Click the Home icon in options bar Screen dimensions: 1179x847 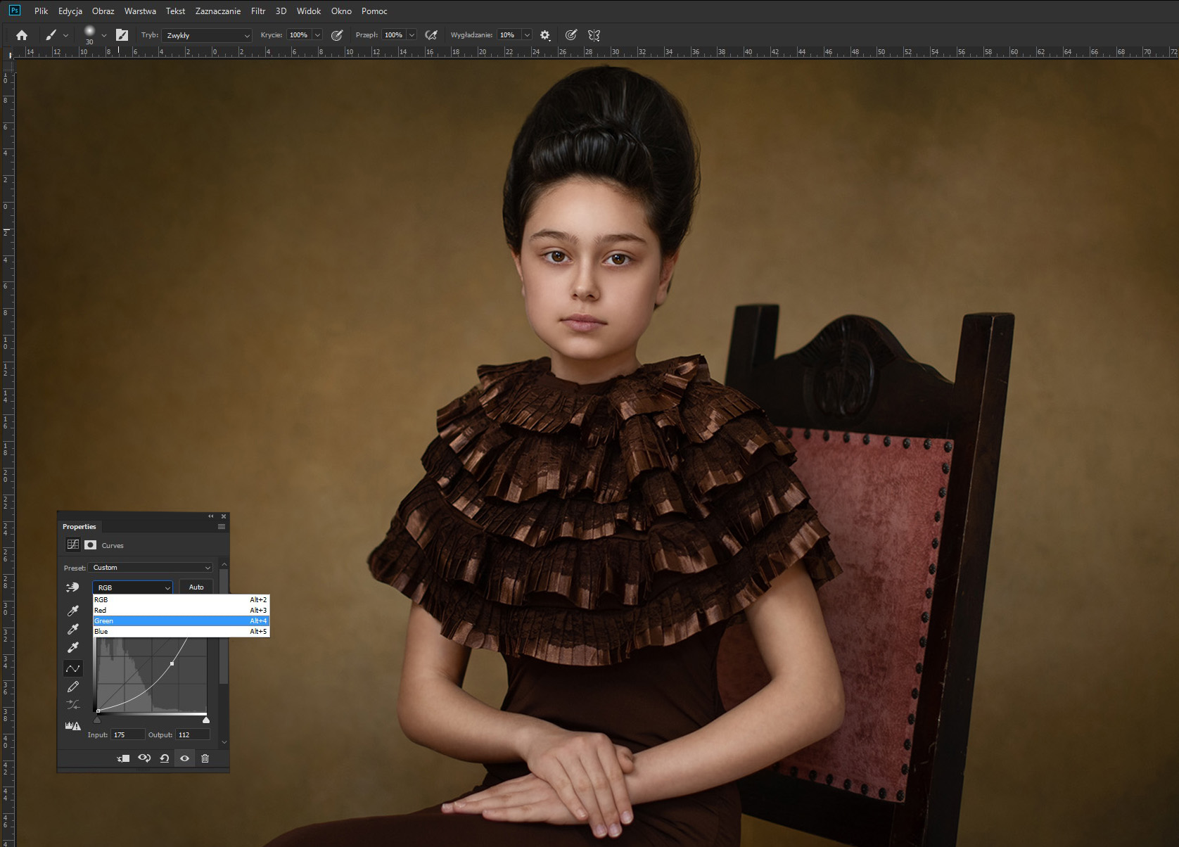click(22, 35)
